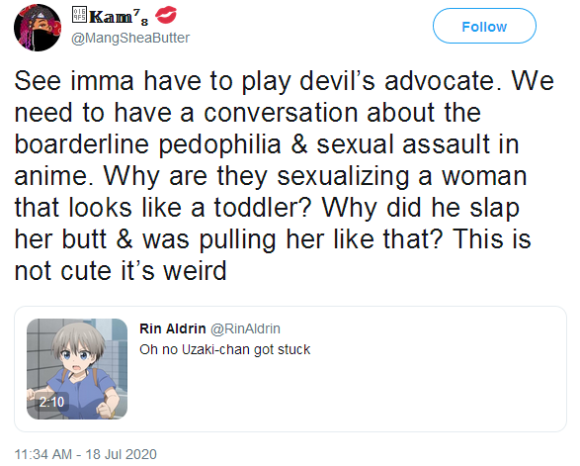Viewport: 580px width, 466px height.
Task: Open the Kam display name
Action: [111, 17]
